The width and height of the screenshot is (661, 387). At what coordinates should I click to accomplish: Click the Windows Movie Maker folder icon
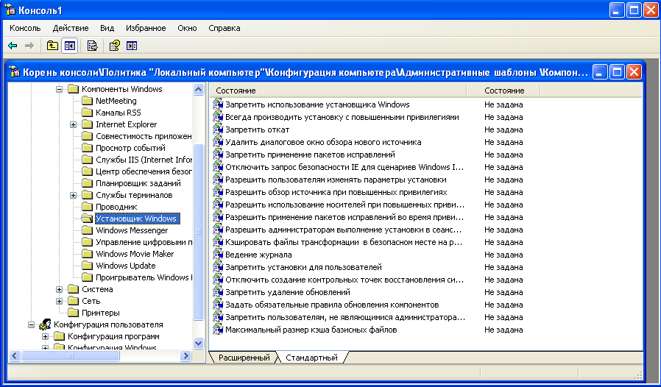click(x=88, y=254)
